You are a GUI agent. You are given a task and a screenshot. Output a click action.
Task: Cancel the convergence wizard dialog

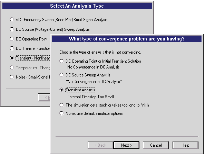(x=156, y=145)
